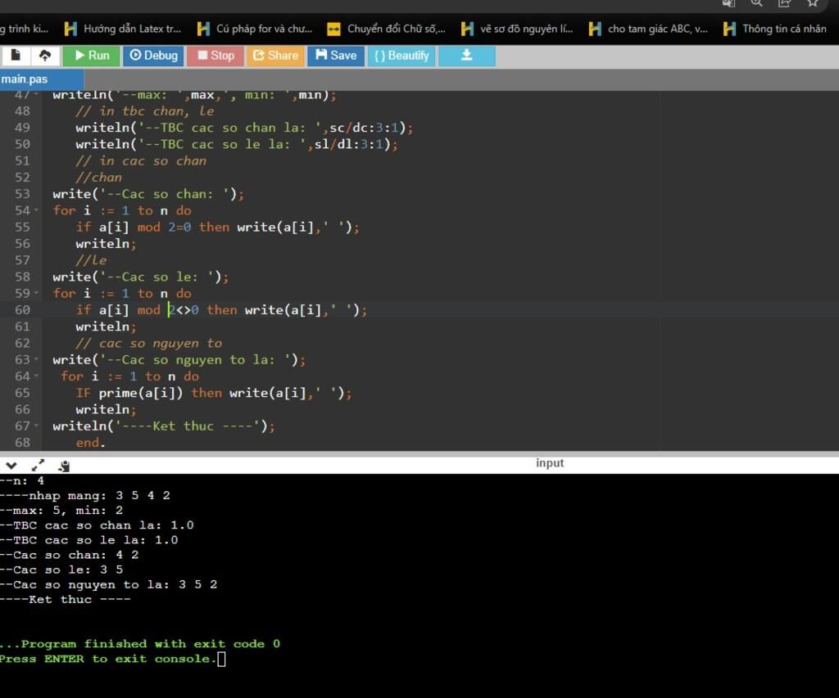The height and width of the screenshot is (698, 839).
Task: Click the favicon of 'Chuyển đổi Chữ số' bookmark
Action: pos(334,29)
